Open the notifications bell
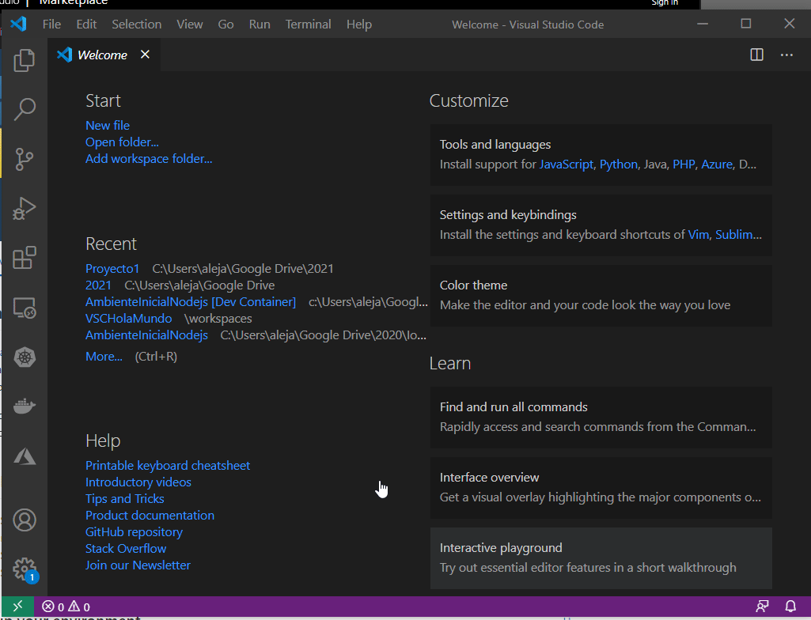The image size is (811, 620). coord(791,606)
